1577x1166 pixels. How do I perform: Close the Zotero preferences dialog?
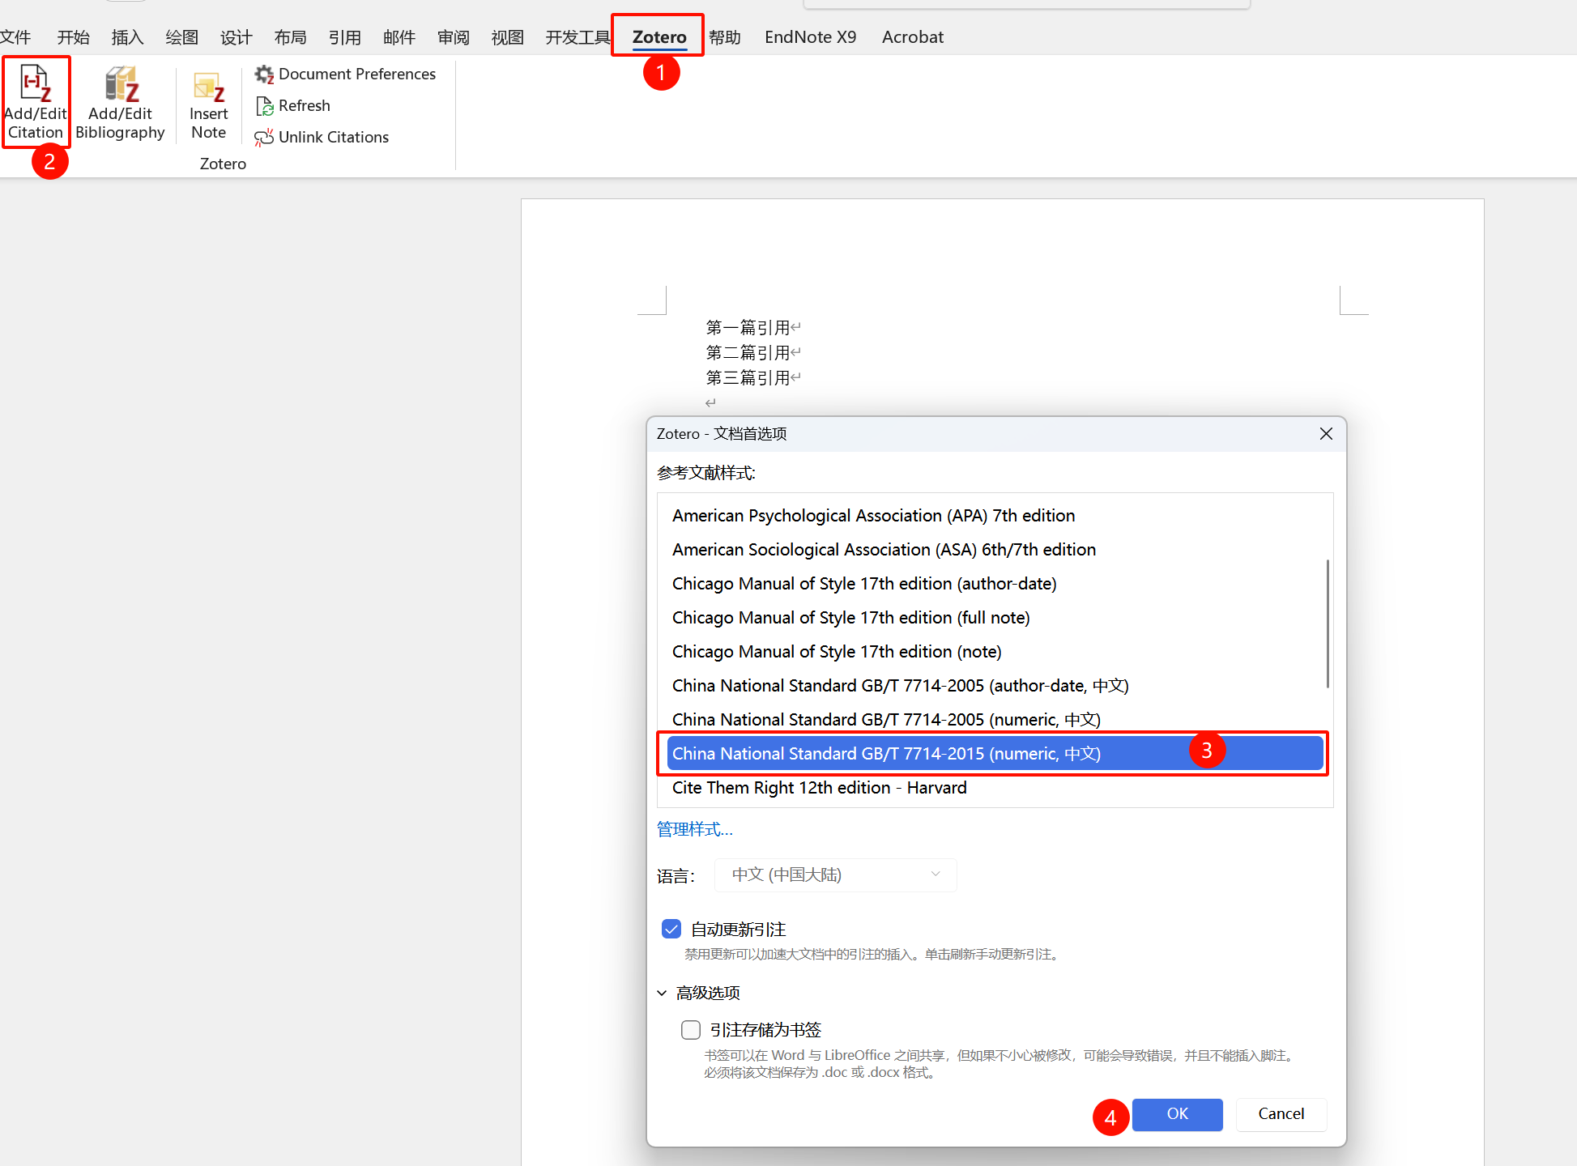(1326, 434)
